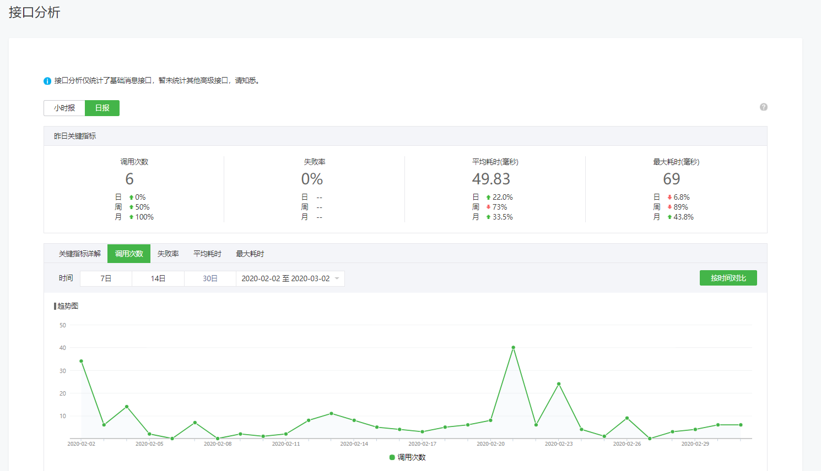
Task: Open the 平均耗时 tab
Action: coord(207,254)
